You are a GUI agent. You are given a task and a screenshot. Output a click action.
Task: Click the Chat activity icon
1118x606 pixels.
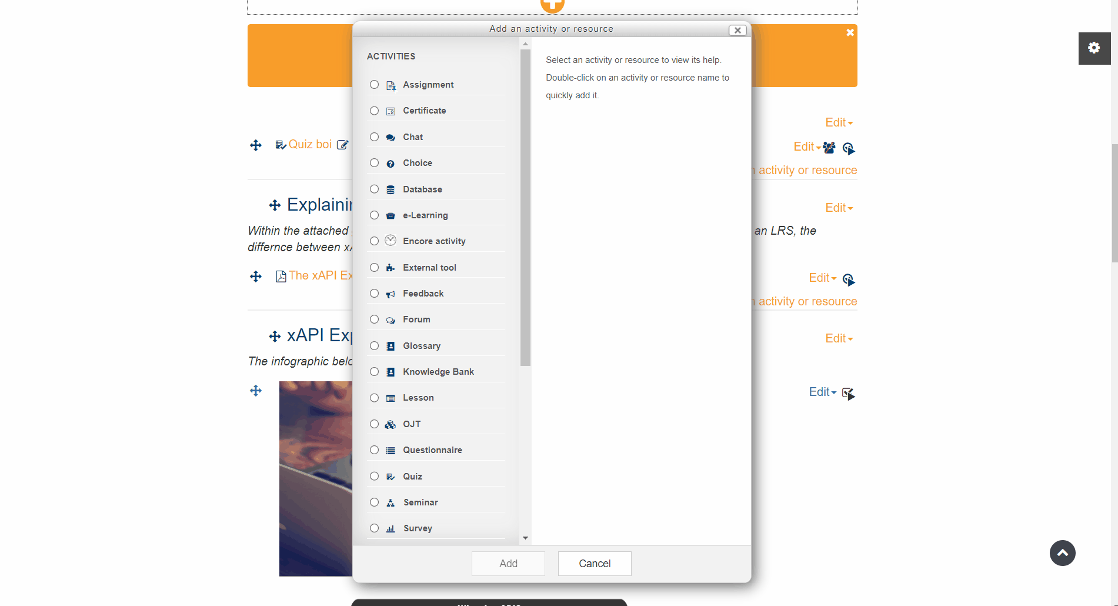[x=390, y=136]
